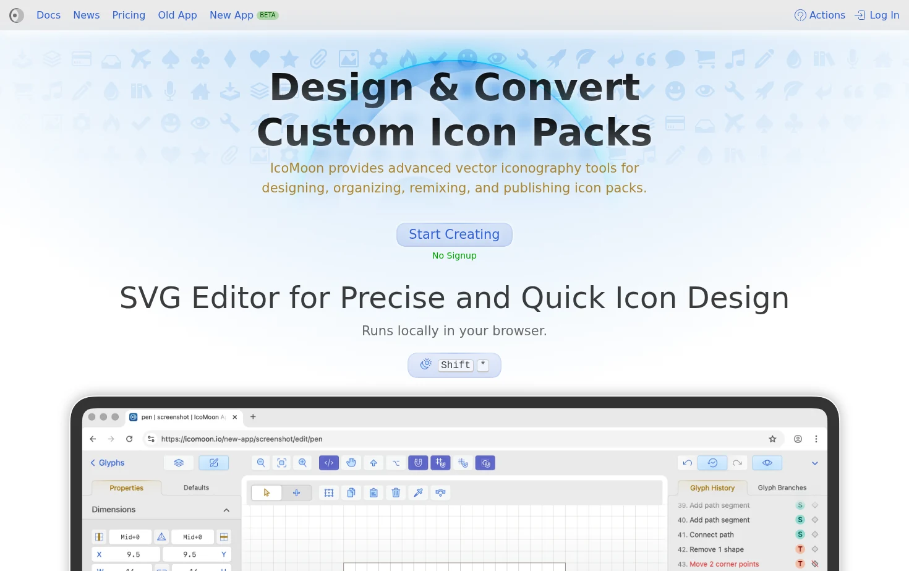This screenshot has height=571, width=909.
Task: Open the Pricing link
Action: (x=129, y=15)
